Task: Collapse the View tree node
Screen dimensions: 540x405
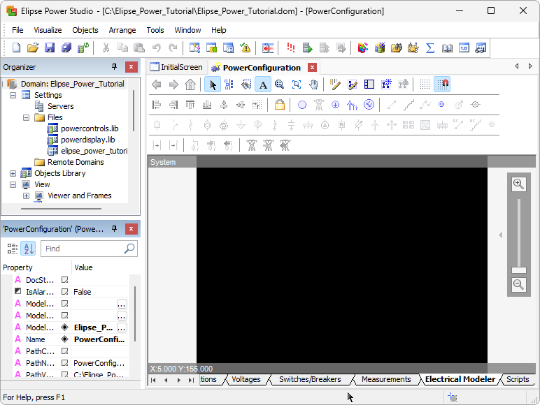Action: (x=13, y=184)
